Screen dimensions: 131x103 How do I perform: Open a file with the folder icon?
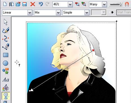18,4
